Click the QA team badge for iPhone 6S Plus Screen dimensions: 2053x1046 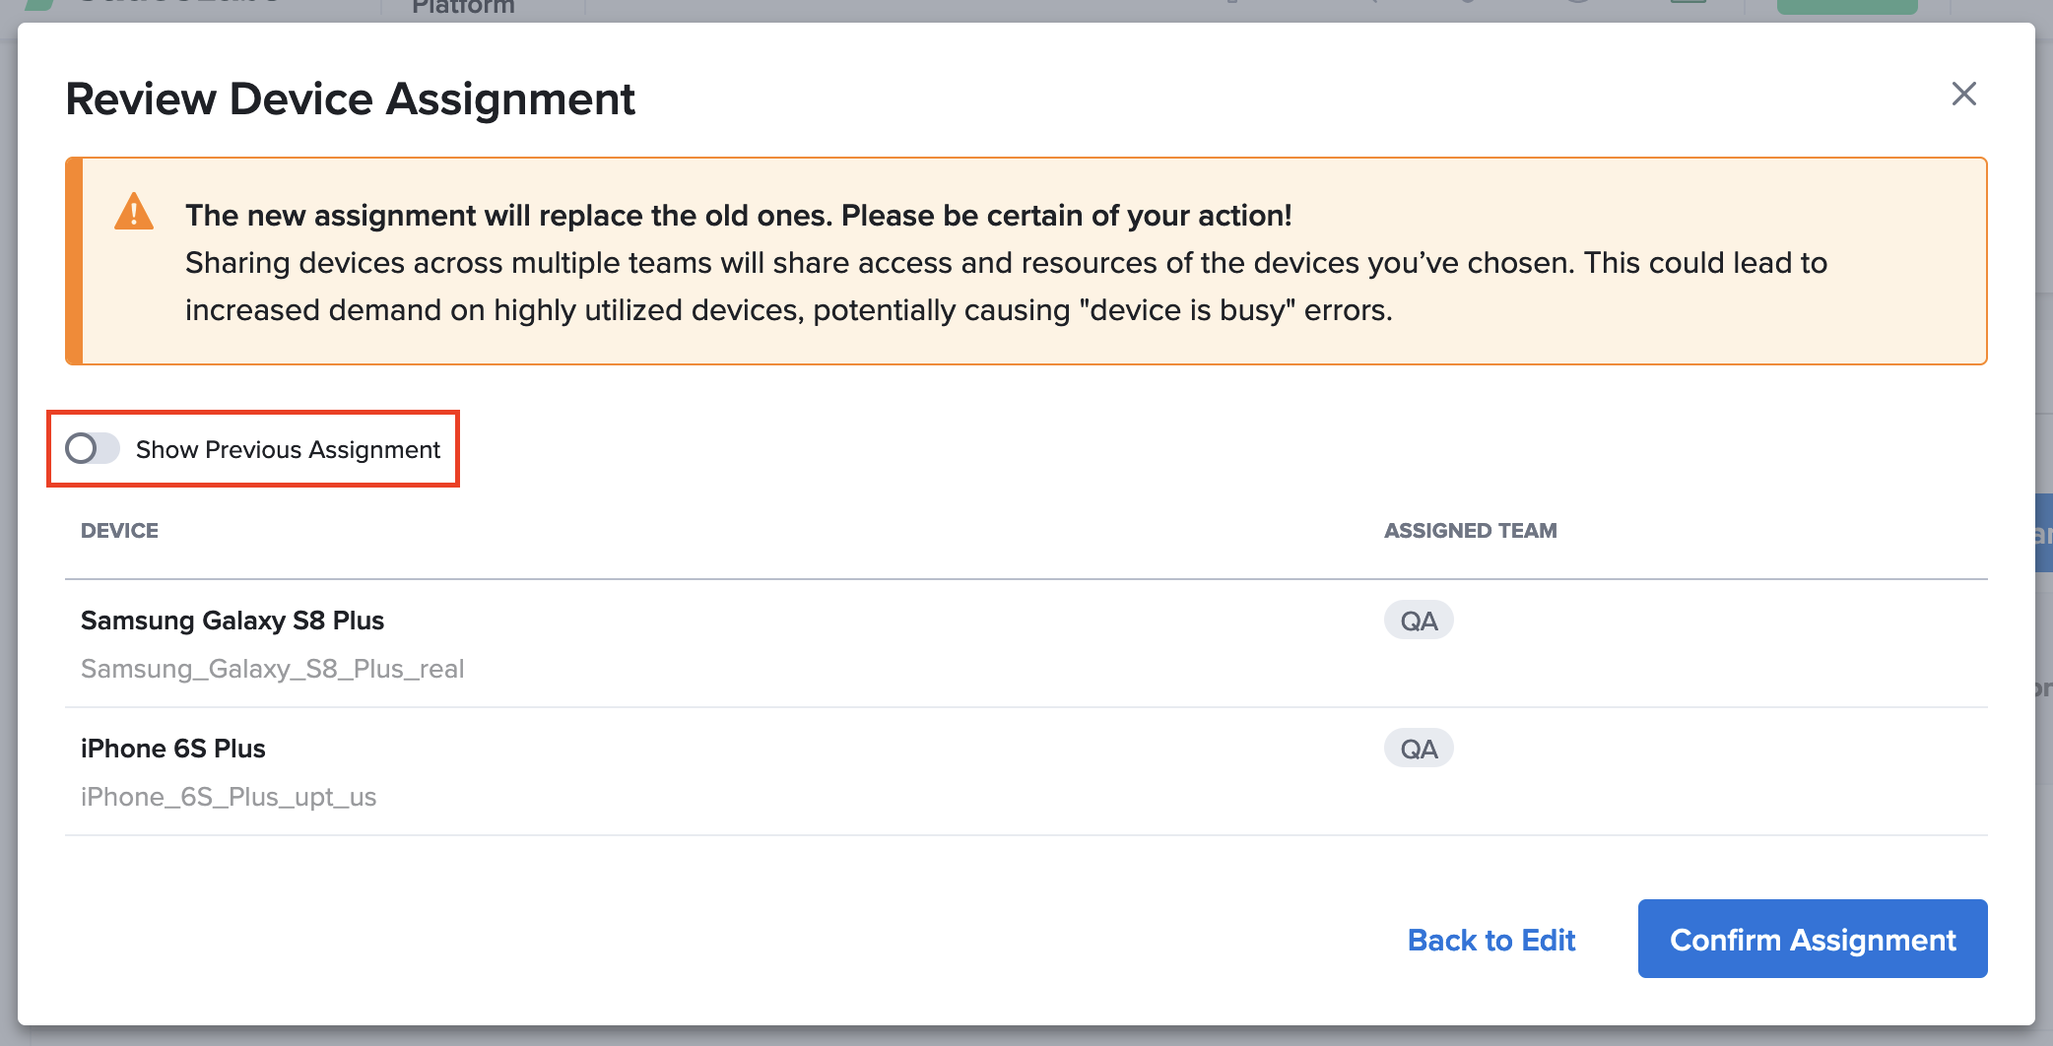[x=1418, y=749]
